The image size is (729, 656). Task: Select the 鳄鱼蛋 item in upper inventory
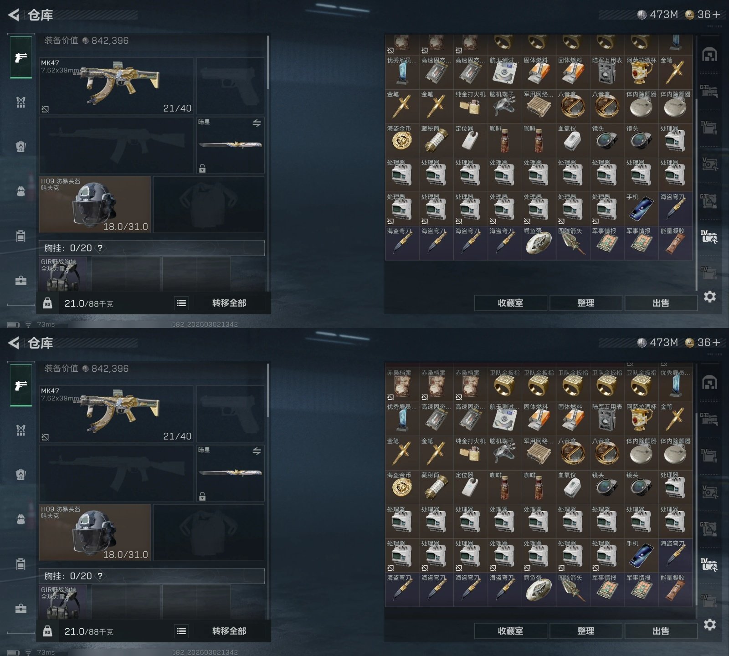539,243
